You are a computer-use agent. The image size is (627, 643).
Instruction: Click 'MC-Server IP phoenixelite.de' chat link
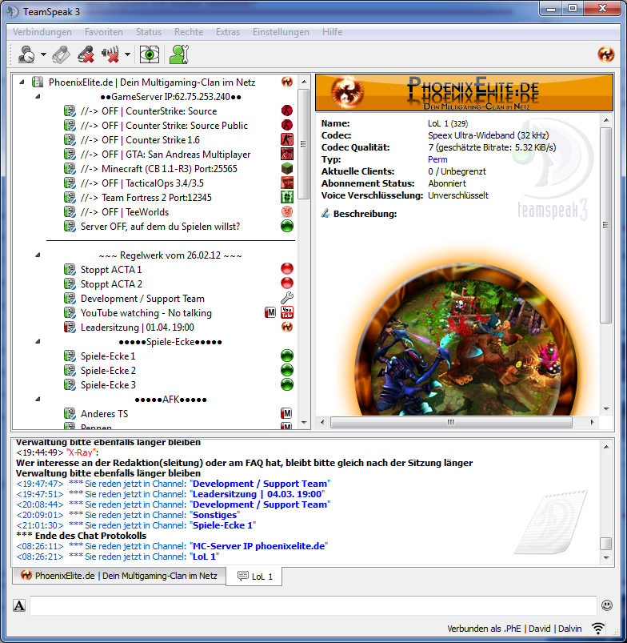point(259,546)
